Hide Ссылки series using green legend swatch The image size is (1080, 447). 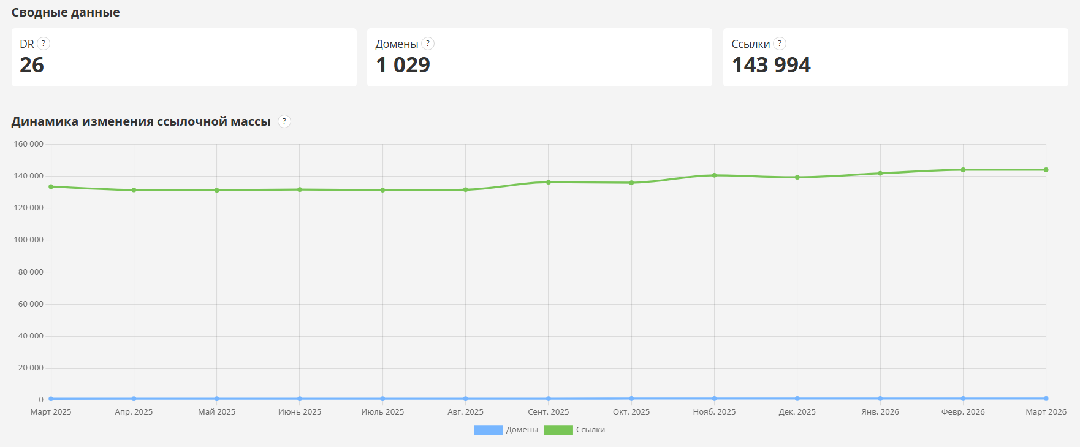pyautogui.click(x=558, y=430)
